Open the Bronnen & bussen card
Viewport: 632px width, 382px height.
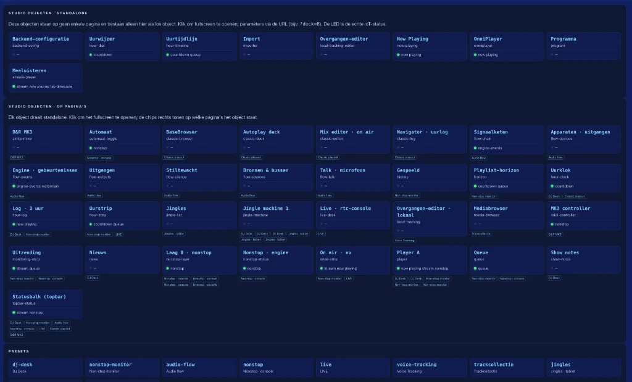pos(276,178)
